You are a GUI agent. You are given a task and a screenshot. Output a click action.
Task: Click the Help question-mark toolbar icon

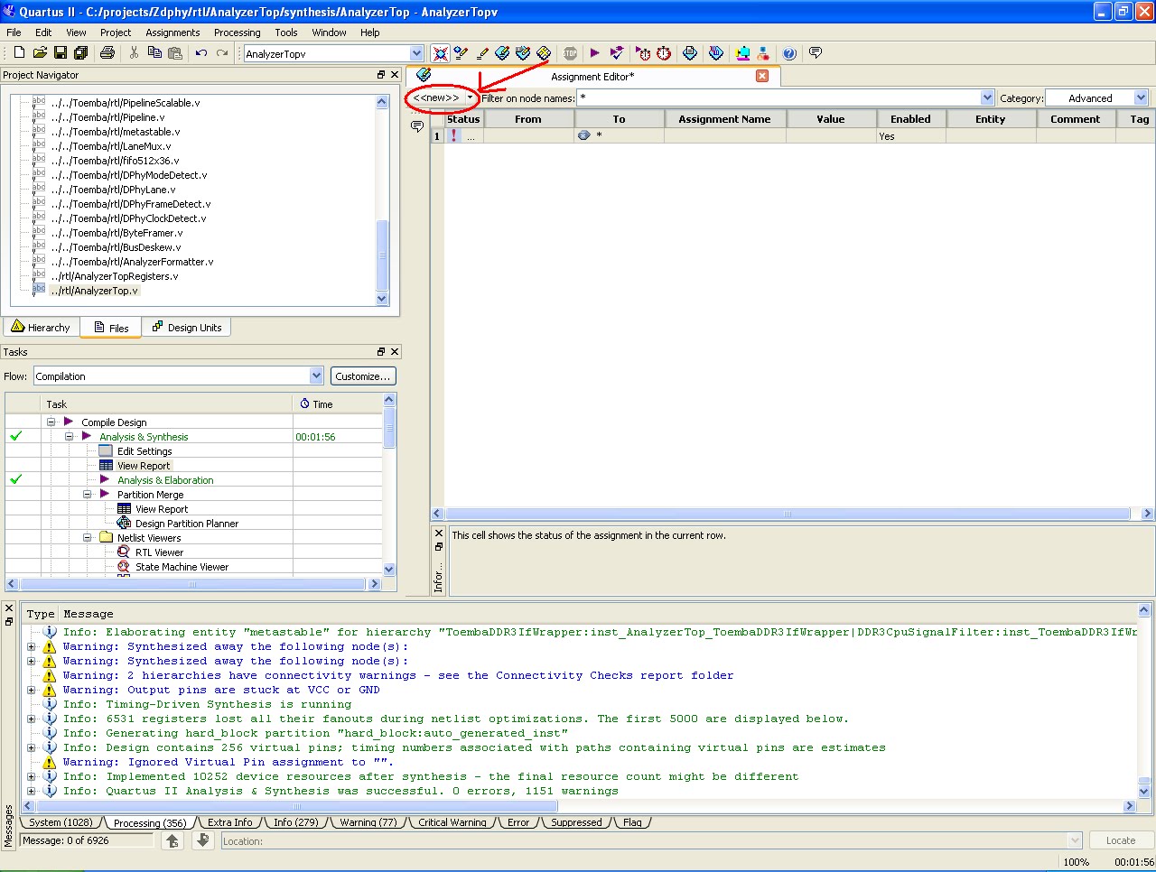click(x=789, y=54)
